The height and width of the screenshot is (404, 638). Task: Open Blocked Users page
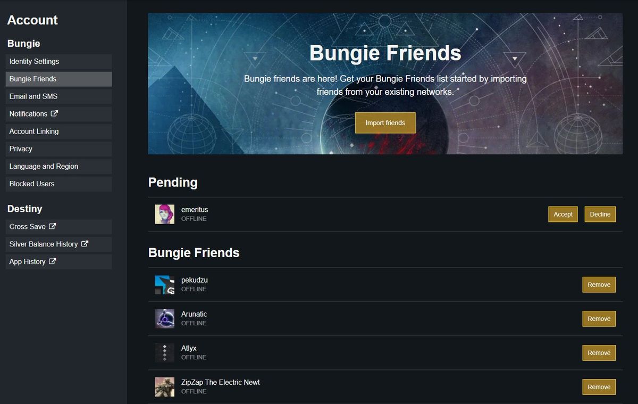click(x=58, y=184)
